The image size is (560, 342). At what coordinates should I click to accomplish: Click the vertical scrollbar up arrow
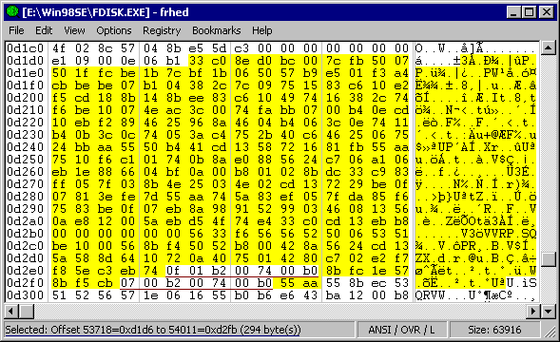click(548, 48)
